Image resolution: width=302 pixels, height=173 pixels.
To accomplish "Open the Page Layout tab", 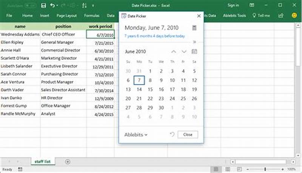I will [67, 15].
